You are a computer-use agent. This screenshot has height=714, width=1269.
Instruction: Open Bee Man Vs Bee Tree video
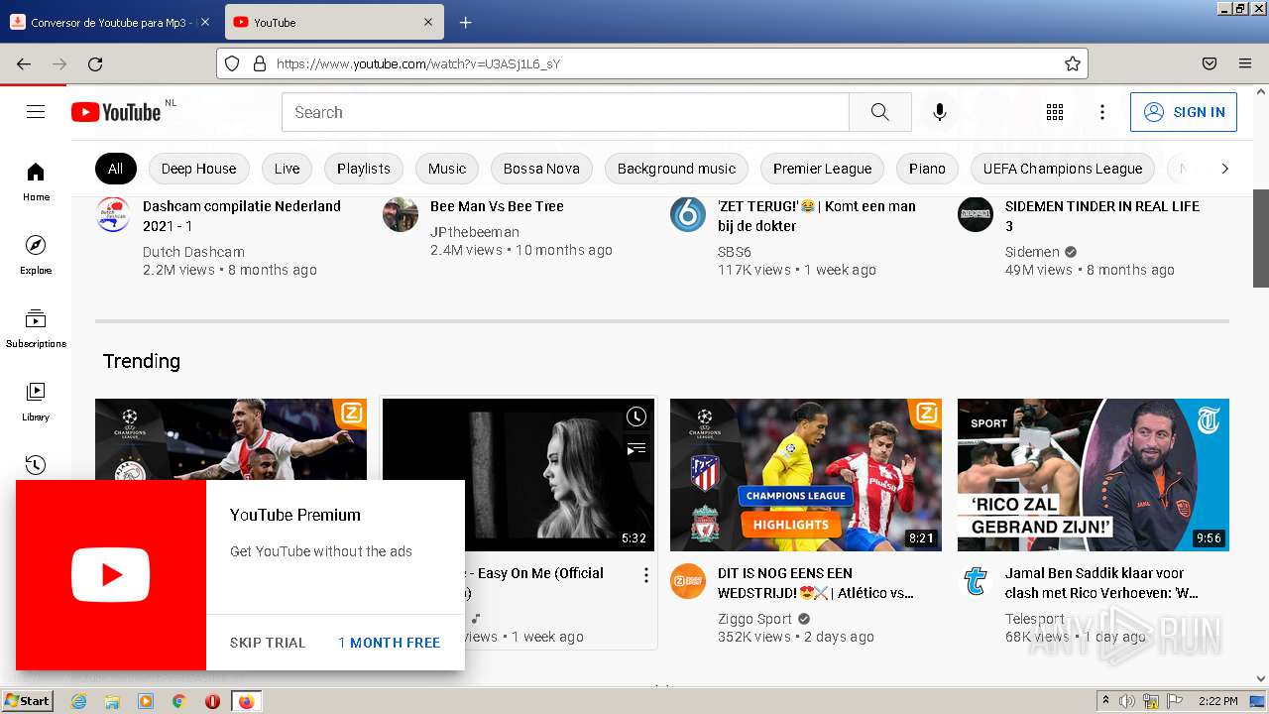(x=497, y=206)
